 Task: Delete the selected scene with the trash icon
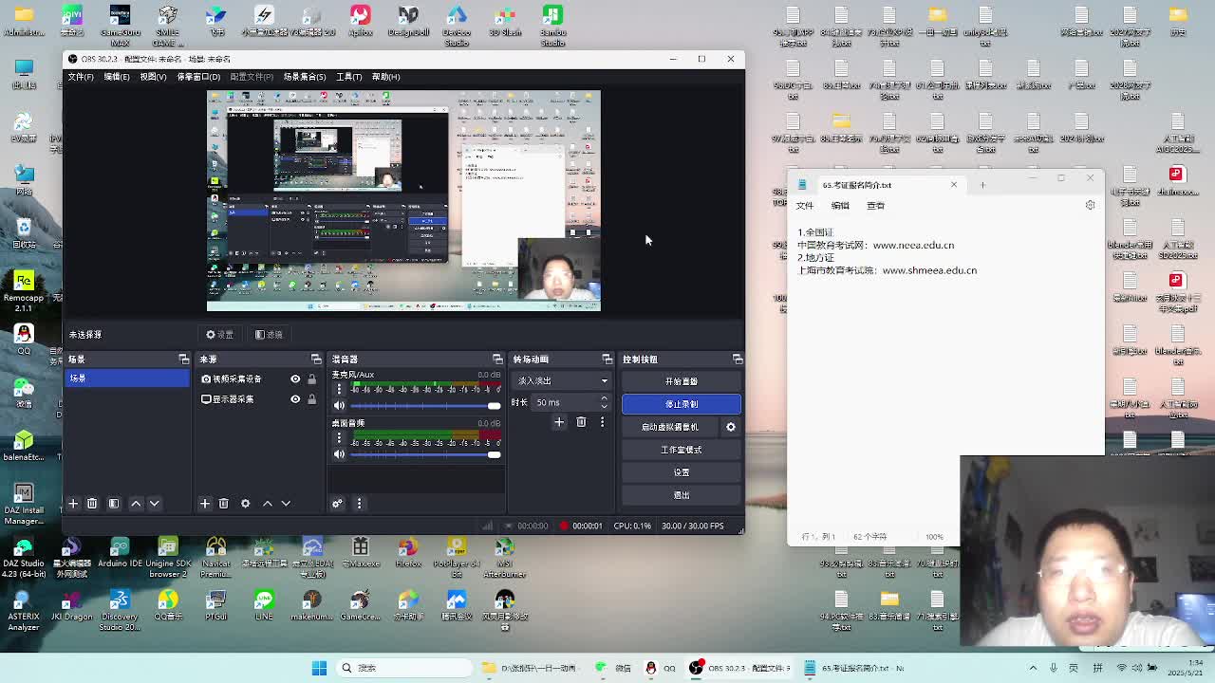coord(92,504)
